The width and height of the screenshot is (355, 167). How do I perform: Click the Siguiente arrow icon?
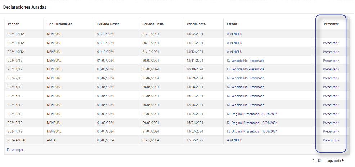pyautogui.click(x=343, y=161)
